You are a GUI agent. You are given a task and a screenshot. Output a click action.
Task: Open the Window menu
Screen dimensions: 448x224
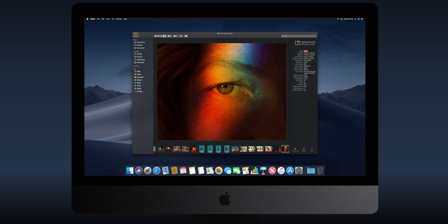[x=119, y=19]
